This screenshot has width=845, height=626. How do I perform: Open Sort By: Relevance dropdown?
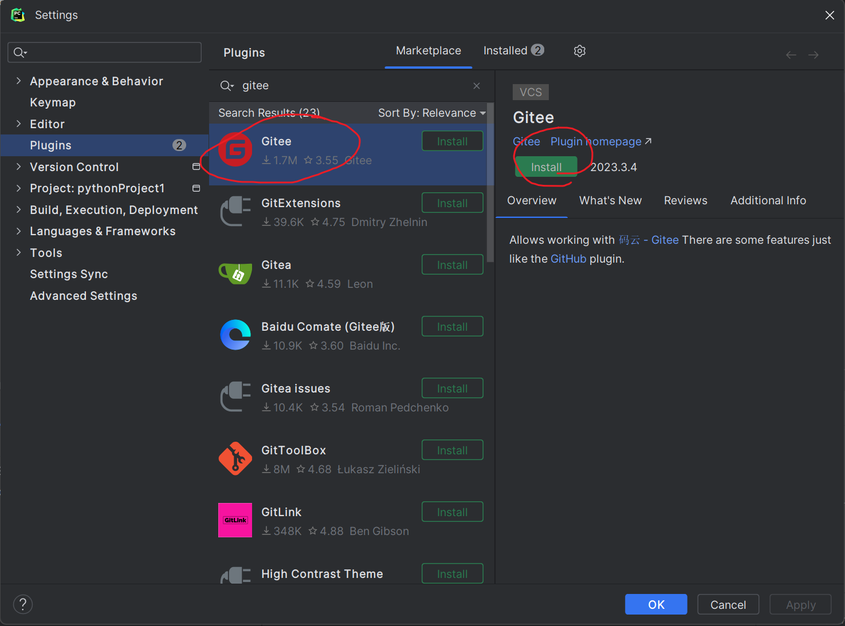pos(432,113)
